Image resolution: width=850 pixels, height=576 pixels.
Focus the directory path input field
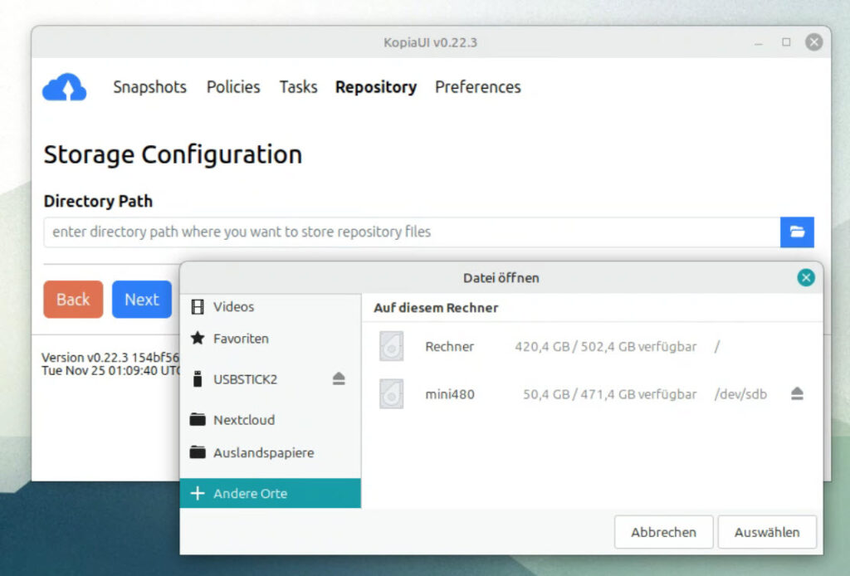coord(411,232)
